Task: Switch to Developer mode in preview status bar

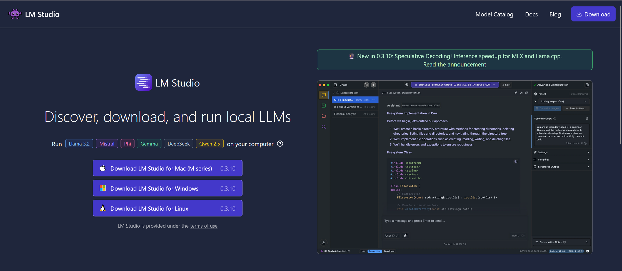Action: coord(389,251)
